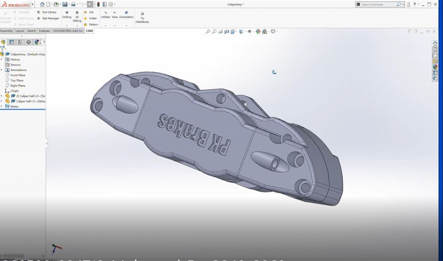The image size is (443, 261).
Task: Switch to the Evaluate ribbon tab
Action: (x=44, y=31)
